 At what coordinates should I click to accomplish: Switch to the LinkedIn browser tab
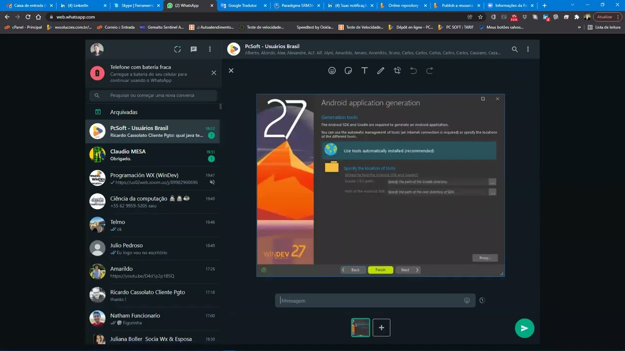pyautogui.click(x=82, y=5)
